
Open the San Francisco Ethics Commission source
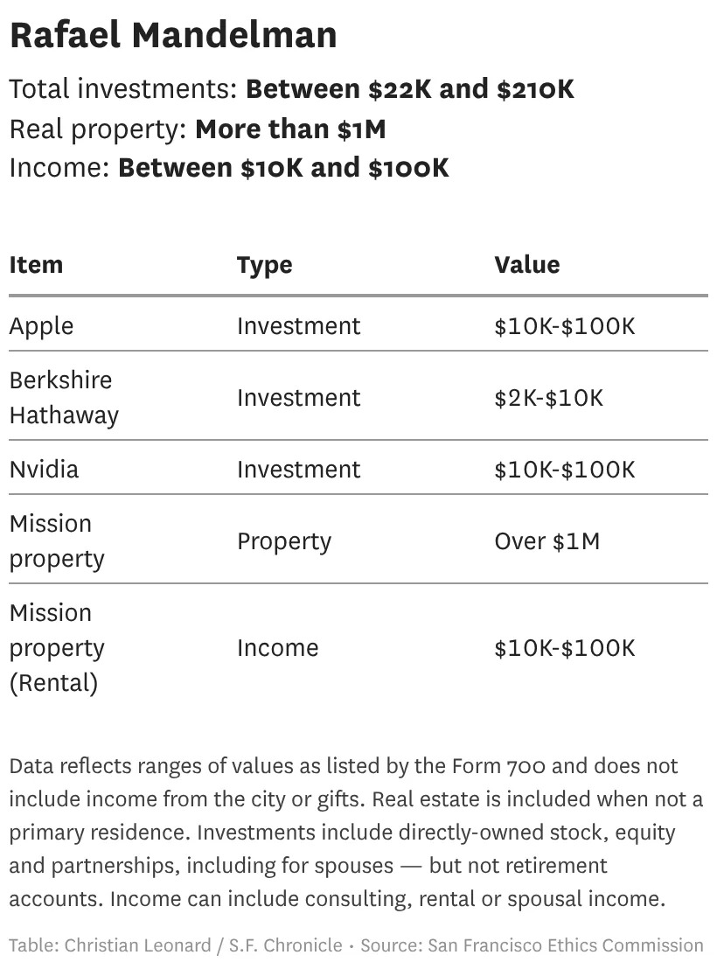(x=566, y=945)
